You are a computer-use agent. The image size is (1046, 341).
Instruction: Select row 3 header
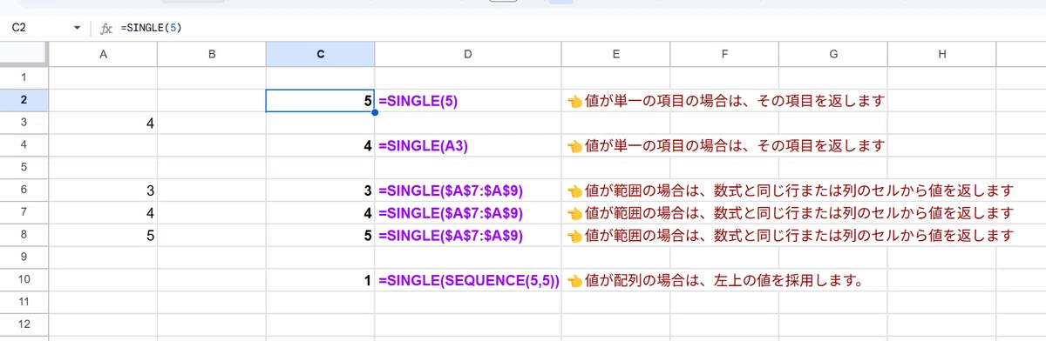(x=24, y=124)
